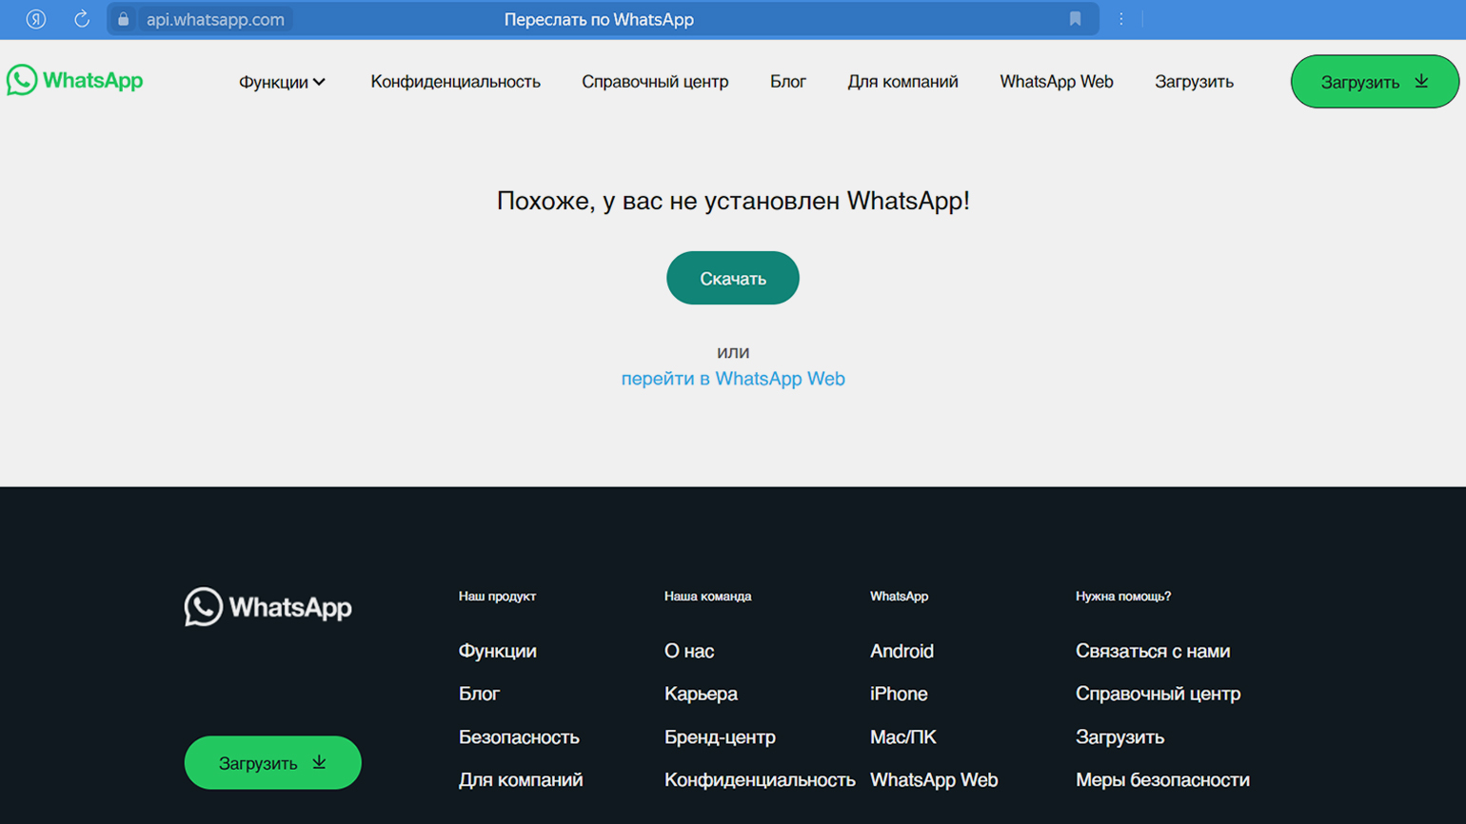Open the footer WhatsApp Web link

pos(934,779)
